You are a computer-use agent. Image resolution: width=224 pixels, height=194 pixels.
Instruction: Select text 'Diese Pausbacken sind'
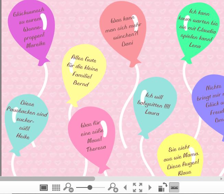click(27, 108)
